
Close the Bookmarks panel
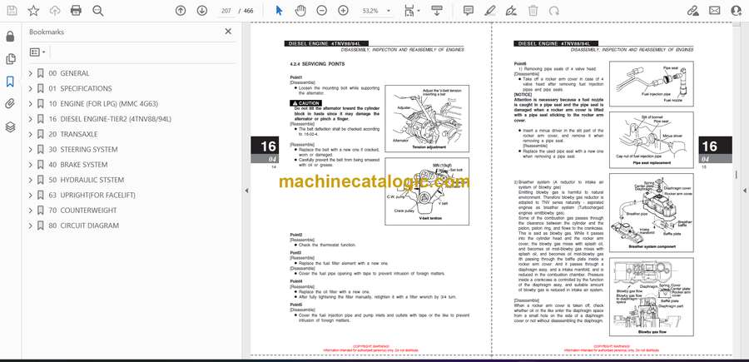(228, 32)
